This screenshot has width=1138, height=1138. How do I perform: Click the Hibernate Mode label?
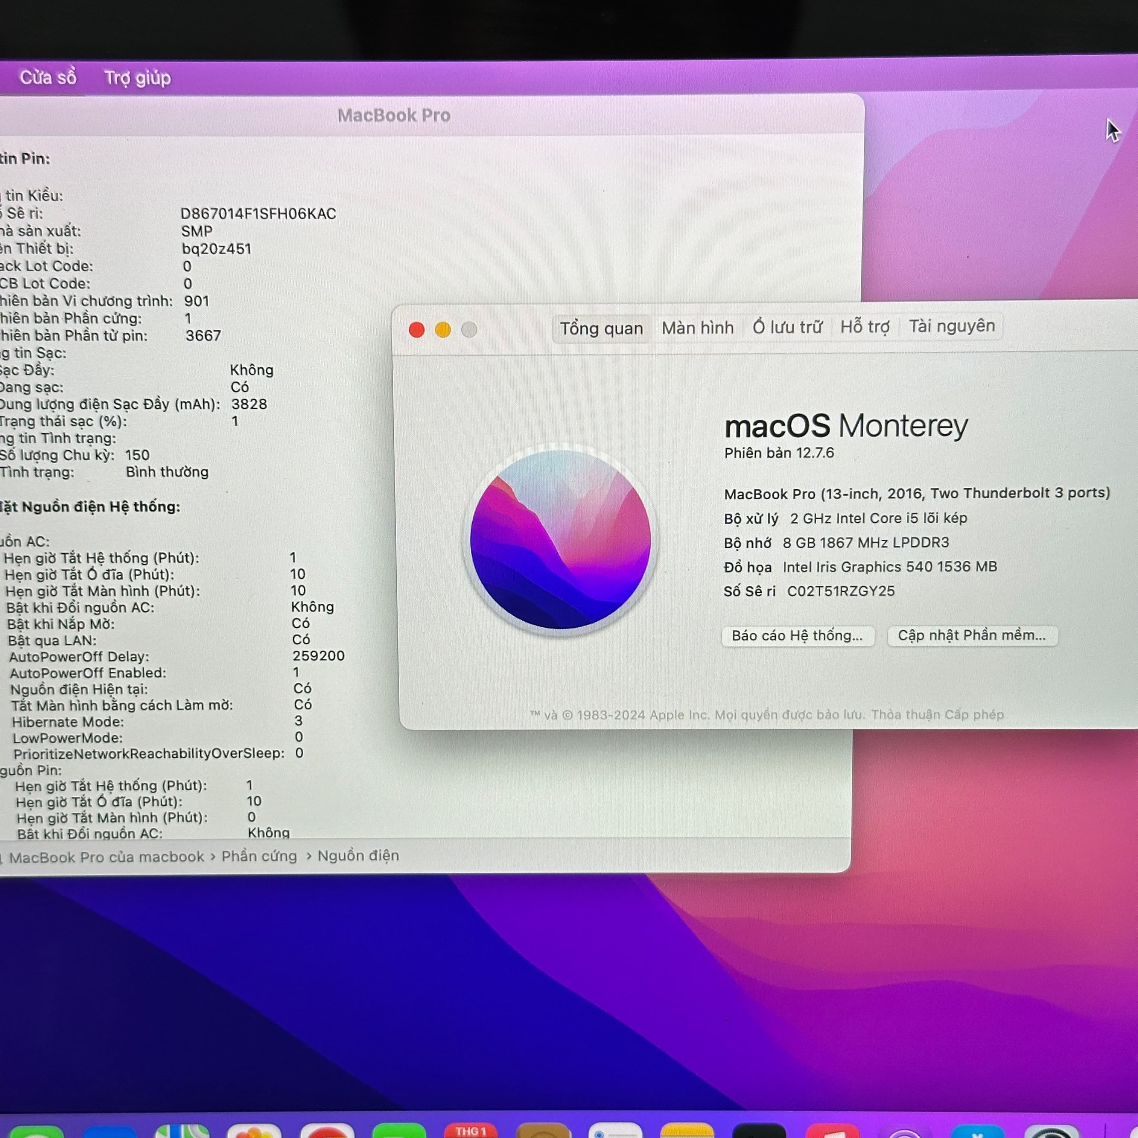pyautogui.click(x=68, y=721)
